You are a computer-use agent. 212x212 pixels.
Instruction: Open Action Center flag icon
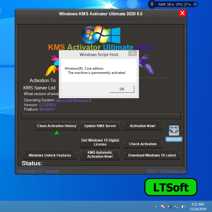[163, 207]
